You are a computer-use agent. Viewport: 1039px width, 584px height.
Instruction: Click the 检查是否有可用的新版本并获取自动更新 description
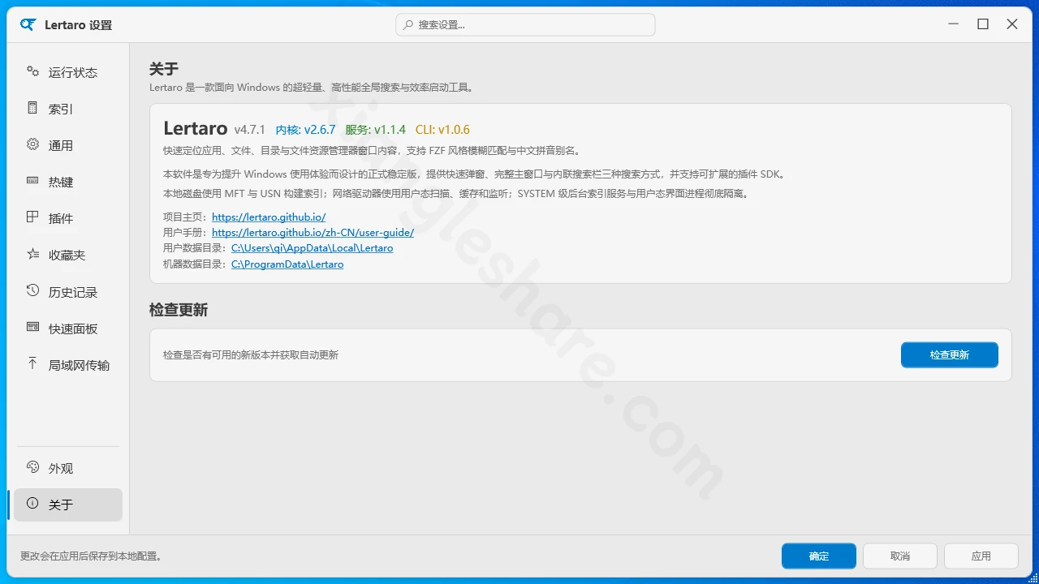click(251, 354)
